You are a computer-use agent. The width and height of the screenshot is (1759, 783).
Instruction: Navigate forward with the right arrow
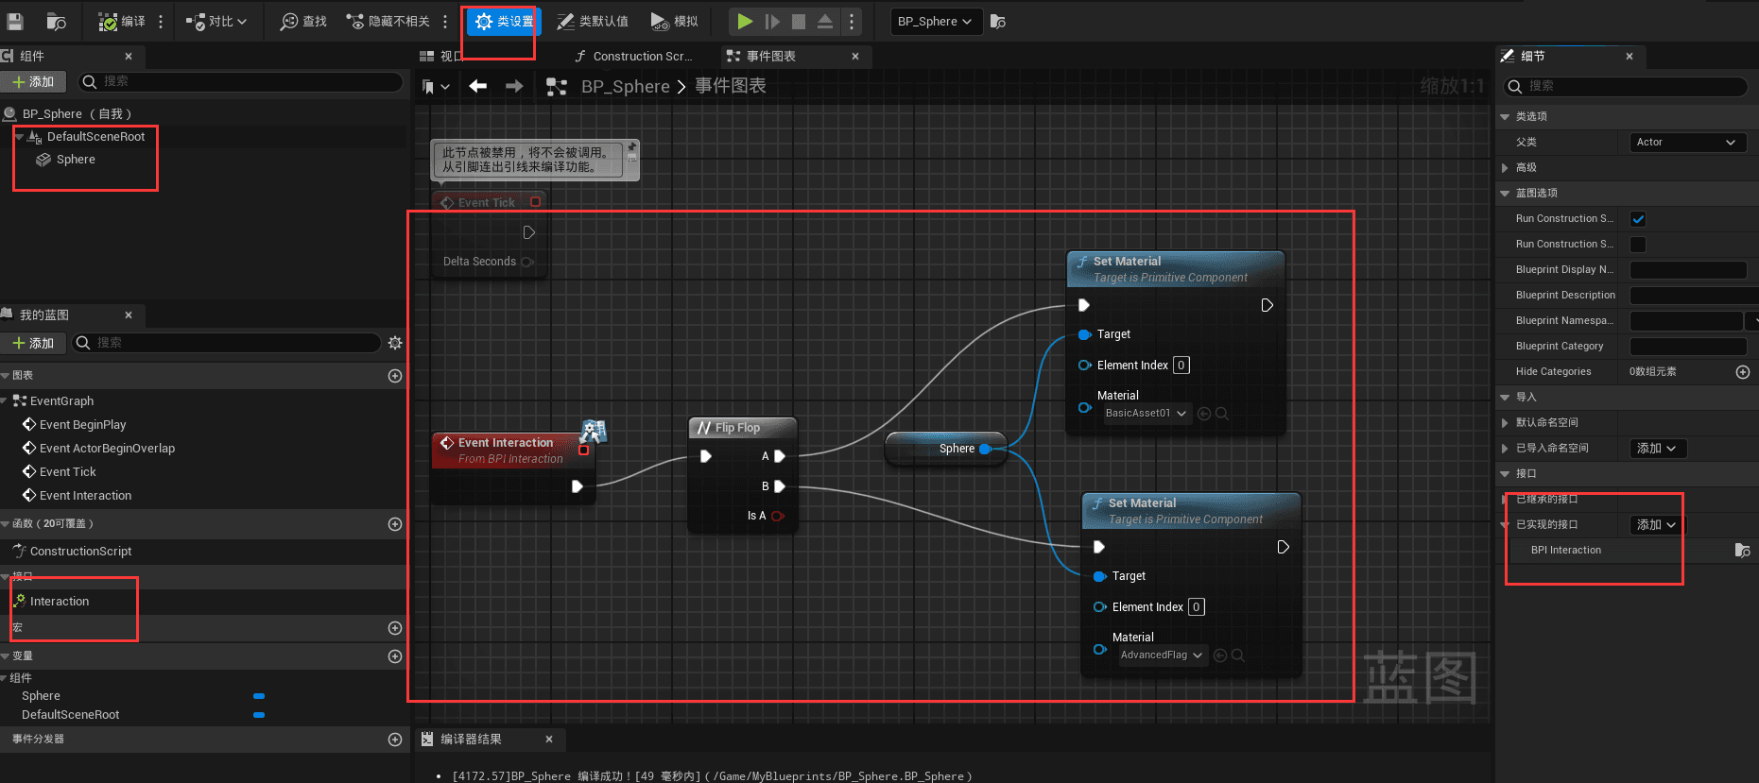click(514, 86)
